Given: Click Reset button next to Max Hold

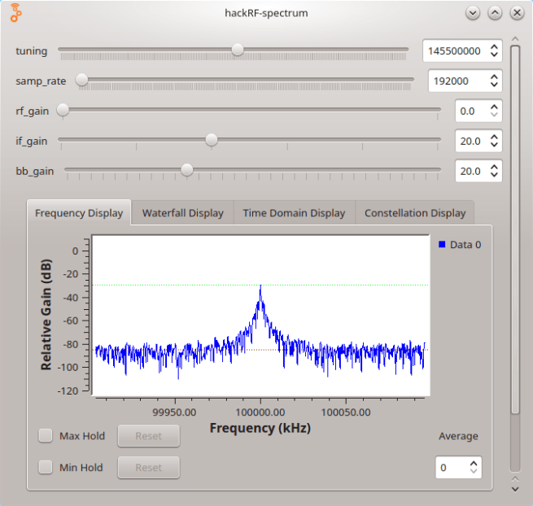Looking at the screenshot, I should coord(148,436).
